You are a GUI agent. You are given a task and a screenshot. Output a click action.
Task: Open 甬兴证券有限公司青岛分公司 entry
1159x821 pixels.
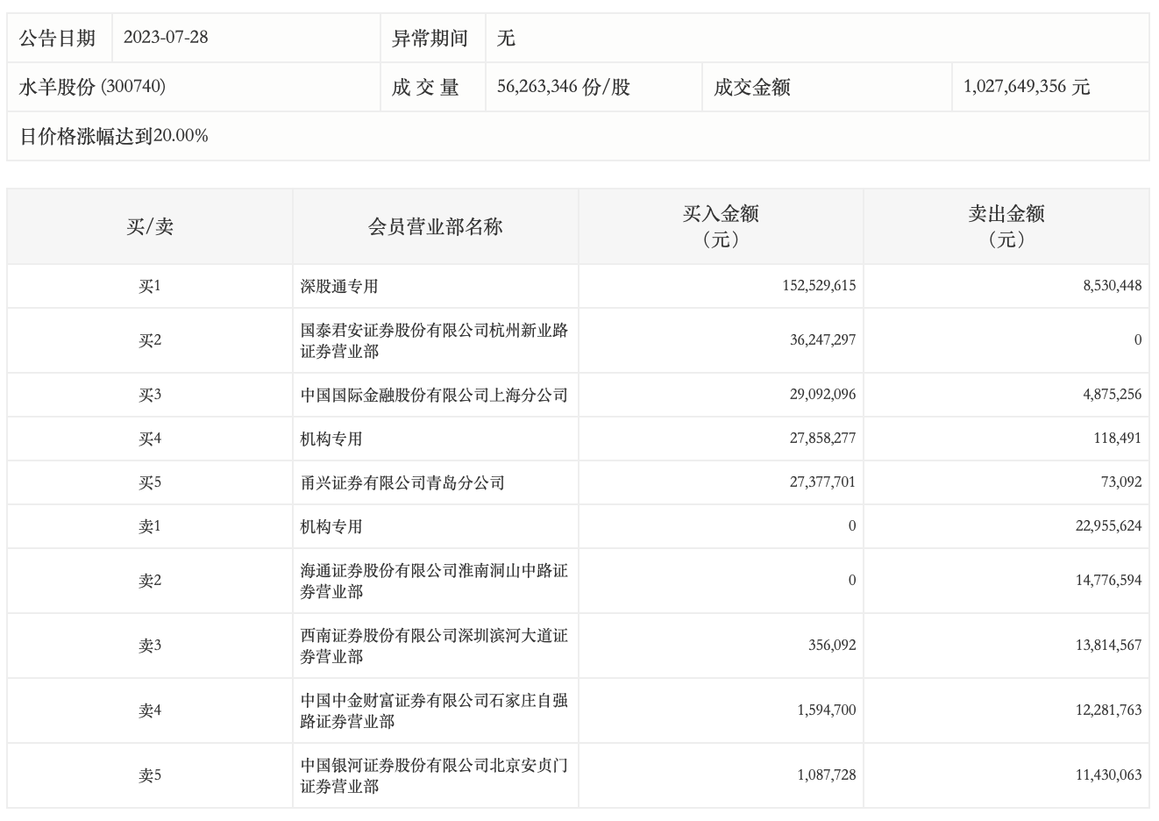[402, 482]
